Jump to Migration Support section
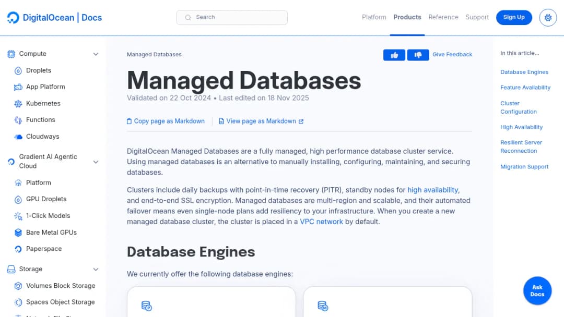Image resolution: width=564 pixels, height=317 pixels. click(x=524, y=167)
